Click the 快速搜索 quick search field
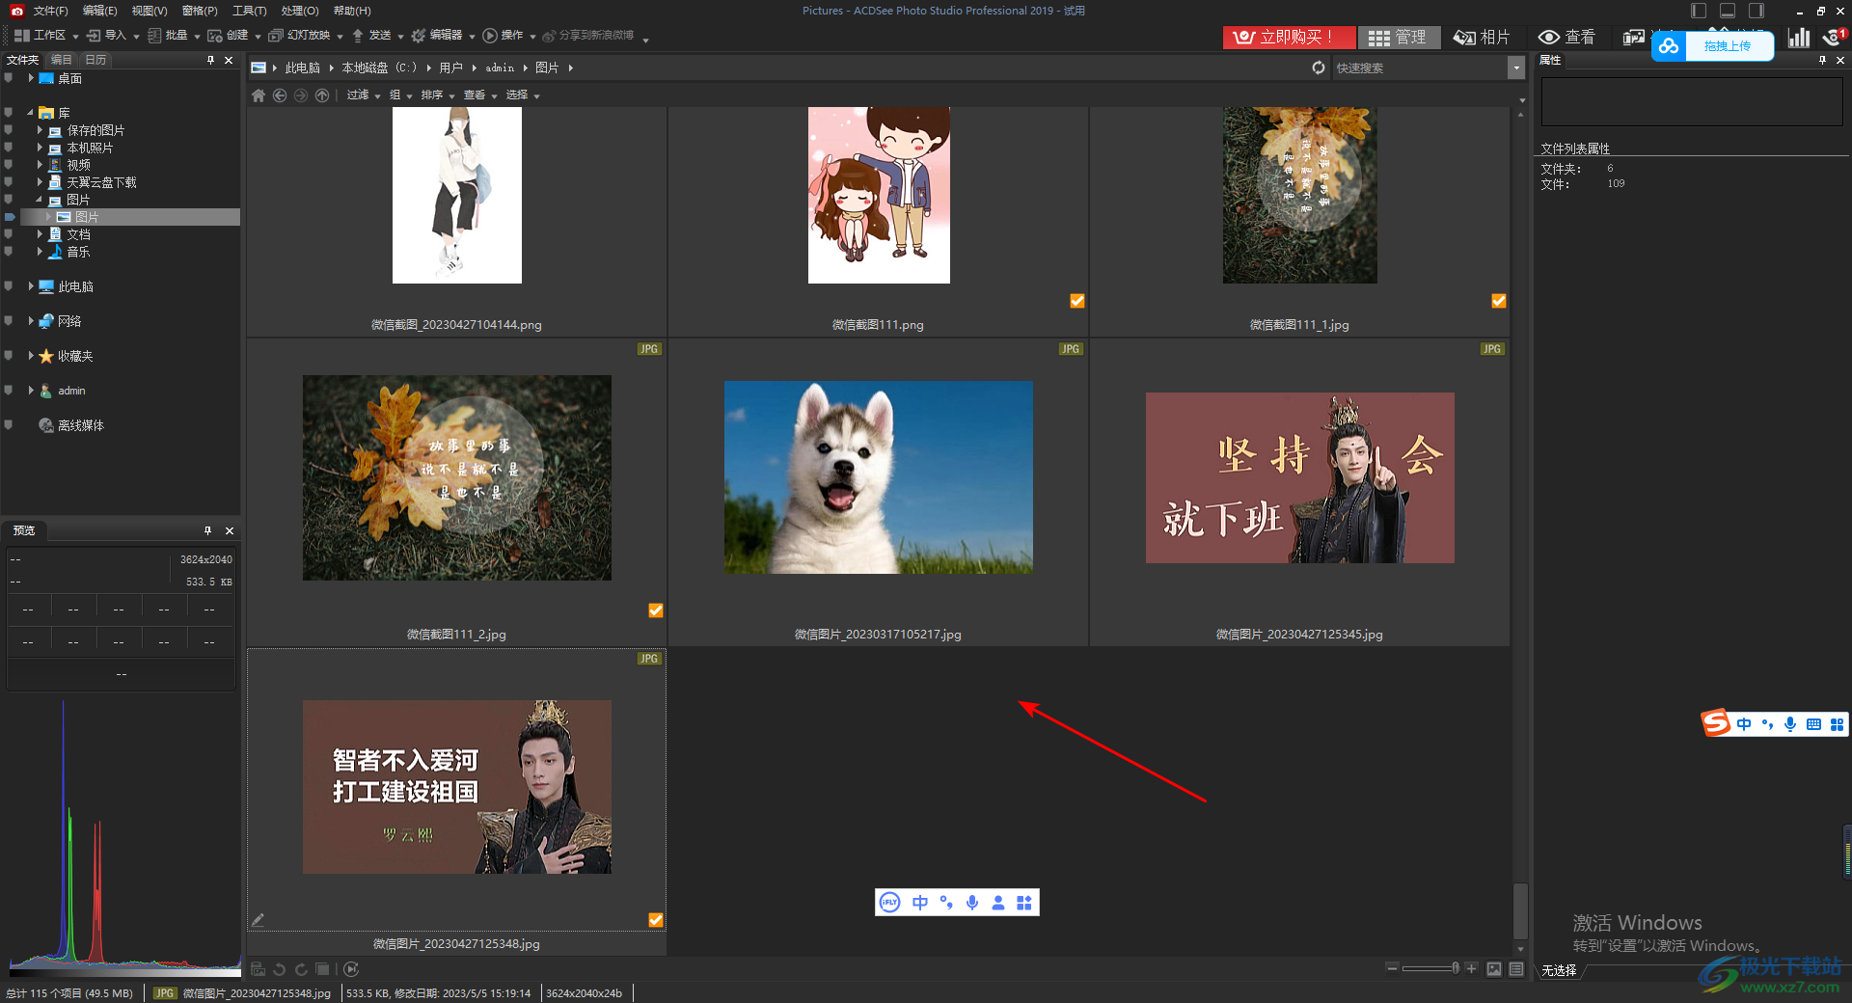Screen dimensions: 1852x1003 click(1418, 68)
